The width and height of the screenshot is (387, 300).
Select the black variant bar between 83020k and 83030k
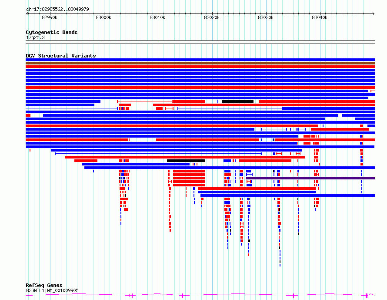coord(237,101)
